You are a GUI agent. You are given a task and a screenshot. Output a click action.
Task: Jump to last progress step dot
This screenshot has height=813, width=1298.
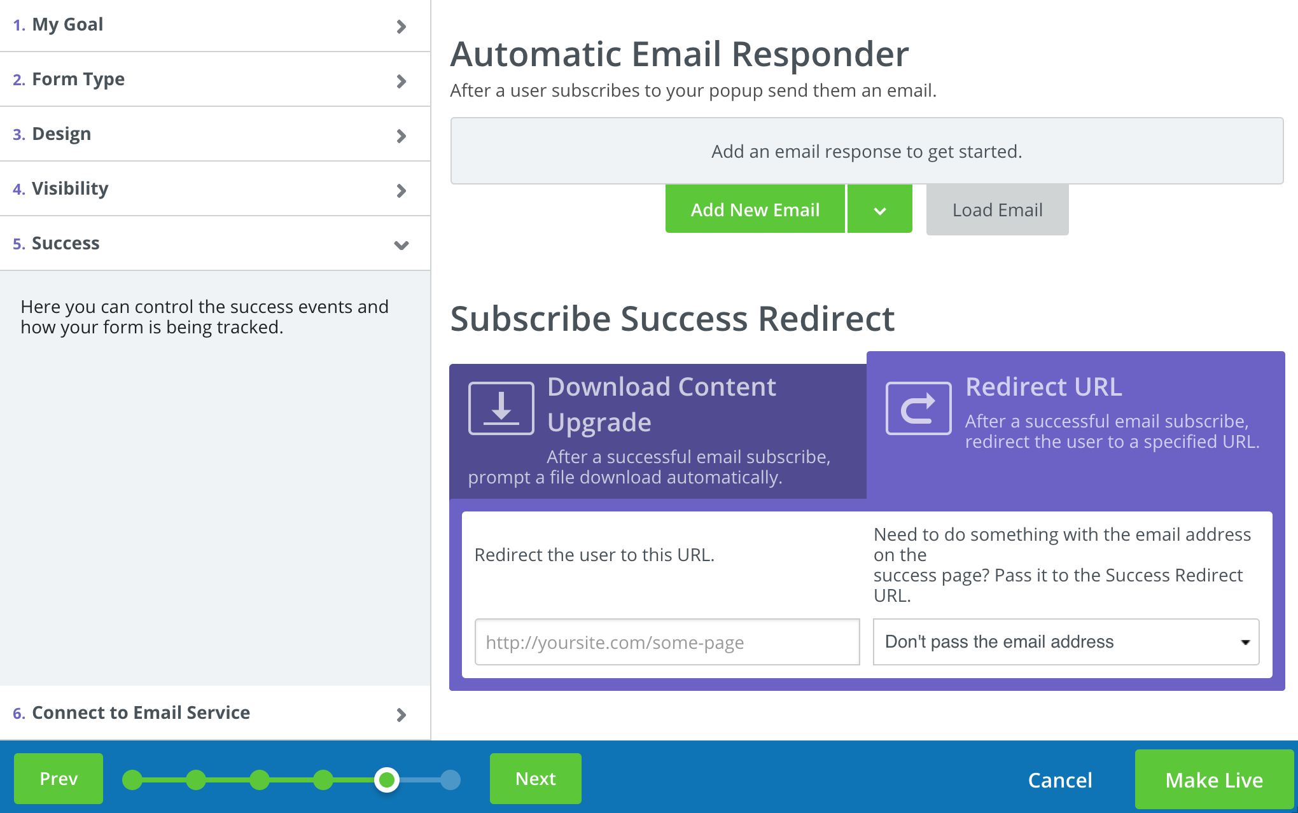(x=450, y=780)
